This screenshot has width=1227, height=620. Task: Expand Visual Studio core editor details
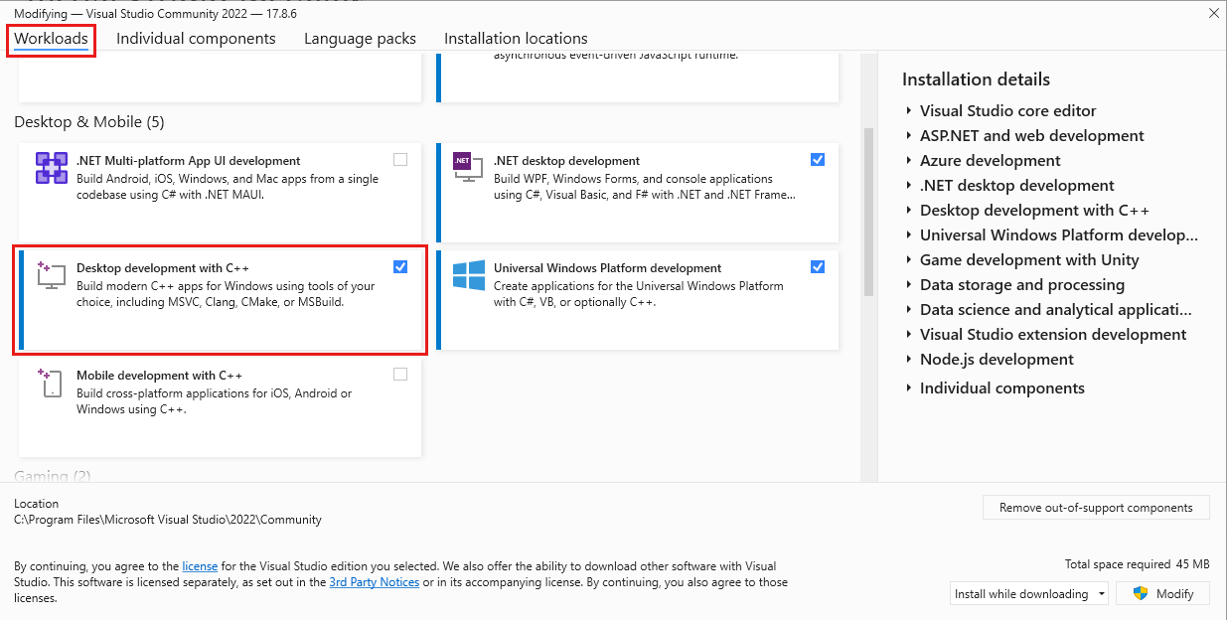(909, 111)
